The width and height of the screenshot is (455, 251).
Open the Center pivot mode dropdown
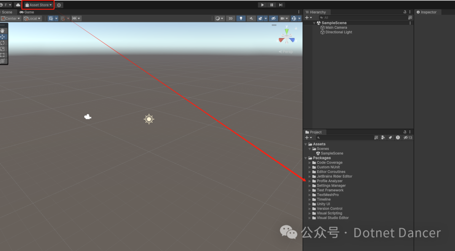click(11, 18)
